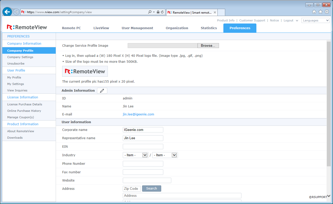Image resolution: width=333 pixels, height=204 pixels.
Task: Click the Customer Support link
Action: 252,20
